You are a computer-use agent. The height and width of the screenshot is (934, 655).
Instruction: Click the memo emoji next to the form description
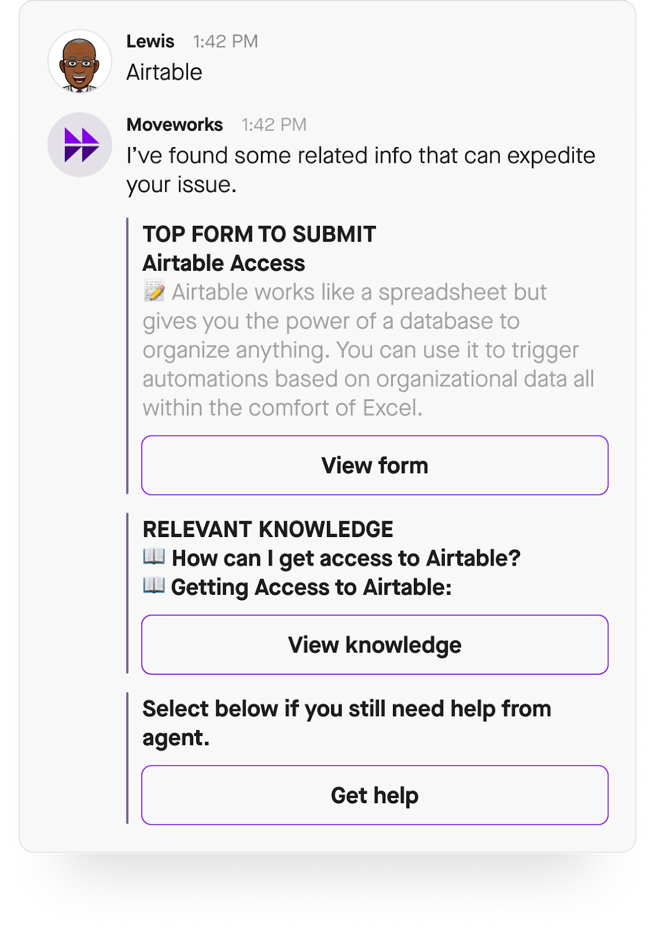[153, 292]
